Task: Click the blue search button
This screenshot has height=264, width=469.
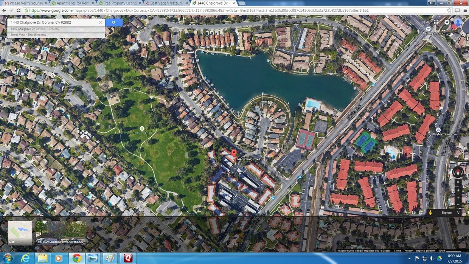Action: [x=114, y=23]
